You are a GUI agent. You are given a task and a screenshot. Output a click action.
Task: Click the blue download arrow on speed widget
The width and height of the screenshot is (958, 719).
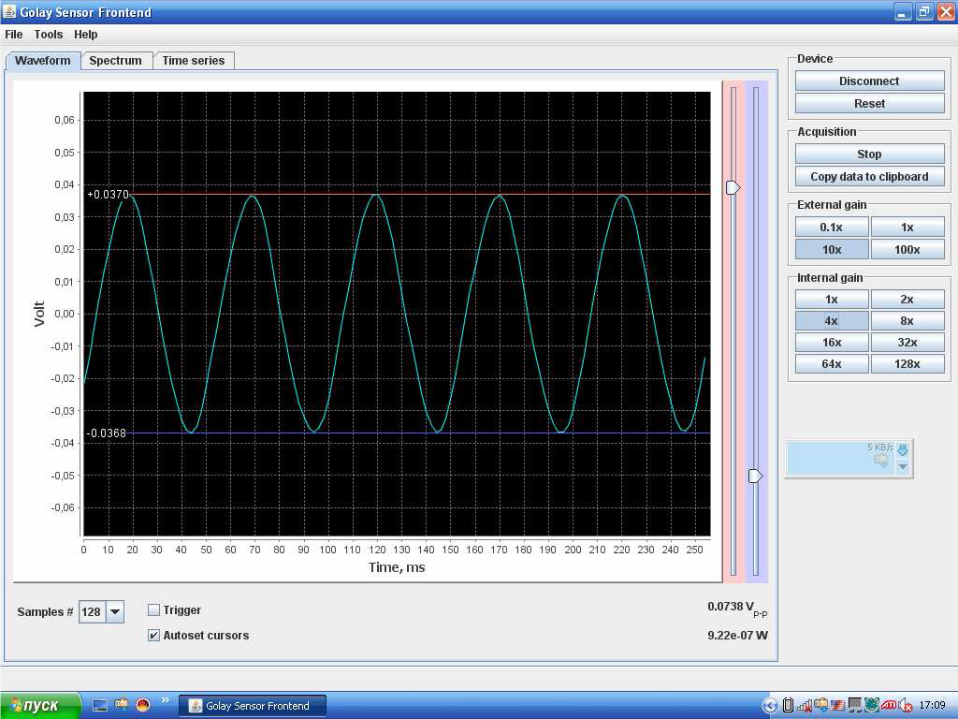point(903,450)
